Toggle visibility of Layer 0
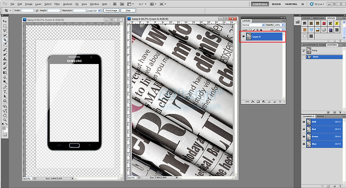The image size is (346, 188). click(x=244, y=37)
